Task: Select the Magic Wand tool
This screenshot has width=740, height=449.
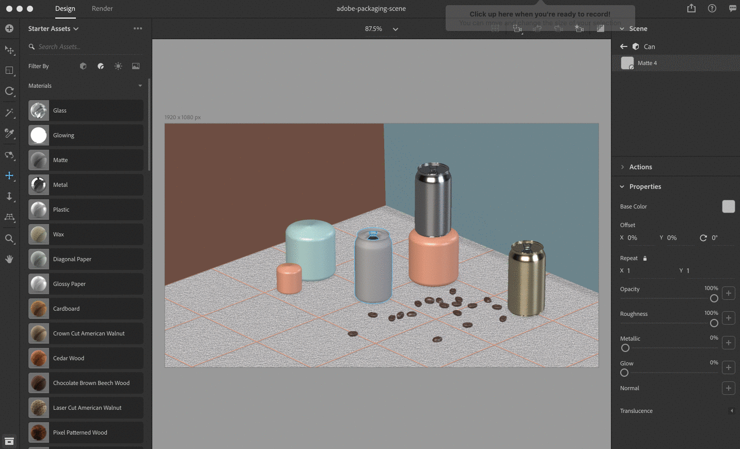Action: coord(9,113)
